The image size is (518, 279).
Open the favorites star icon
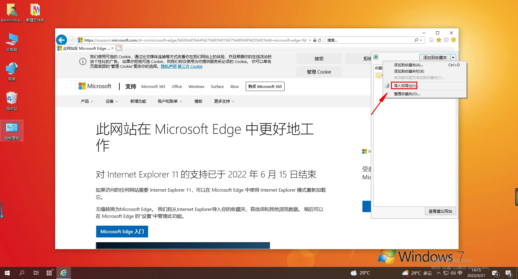439,40
